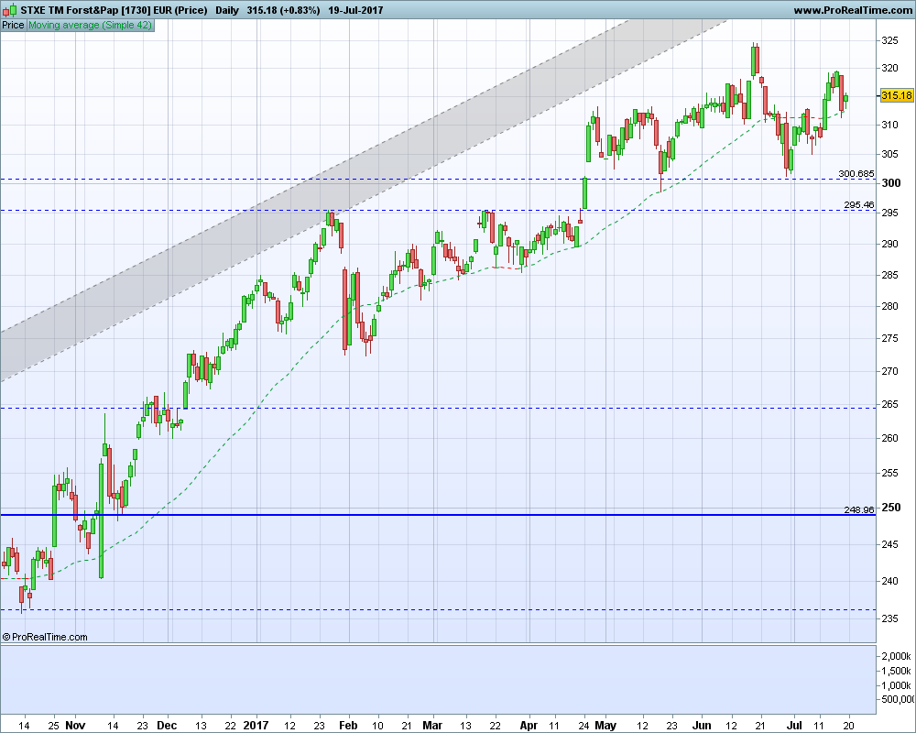Click the 248.96 support level label
This screenshot has width=916, height=733.
[859, 509]
